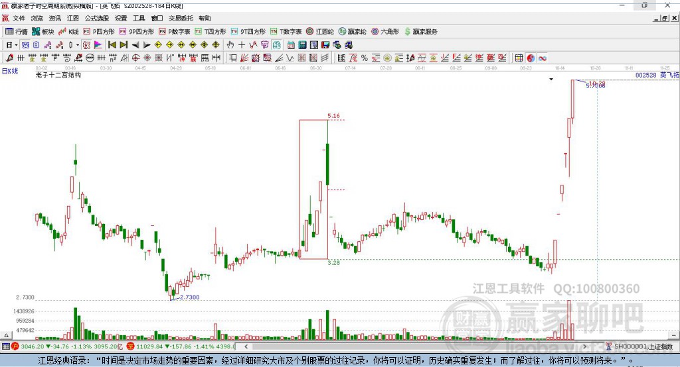Image resolution: width=680 pixels, height=367 pixels.
Task: Click the 3.28 low price label
Action: 334,263
